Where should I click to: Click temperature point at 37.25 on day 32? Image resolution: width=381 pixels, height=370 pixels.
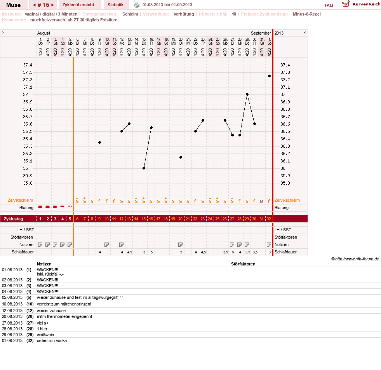269,76
